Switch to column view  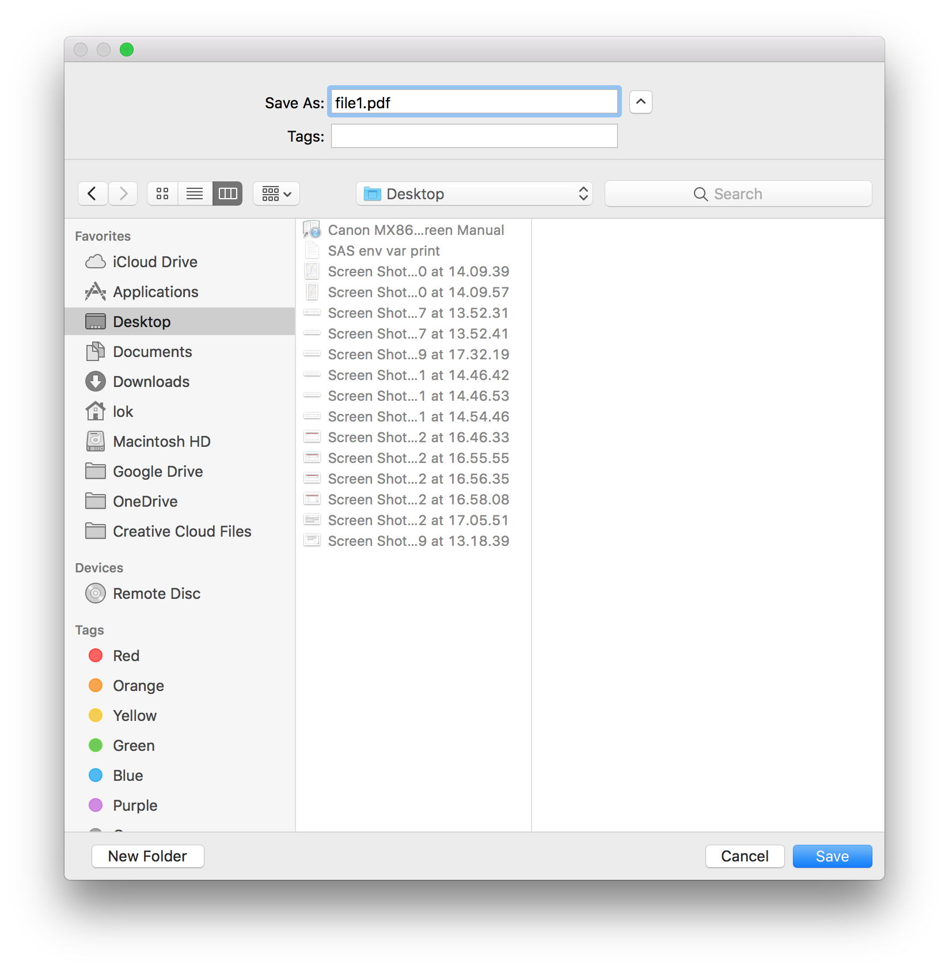click(x=227, y=193)
